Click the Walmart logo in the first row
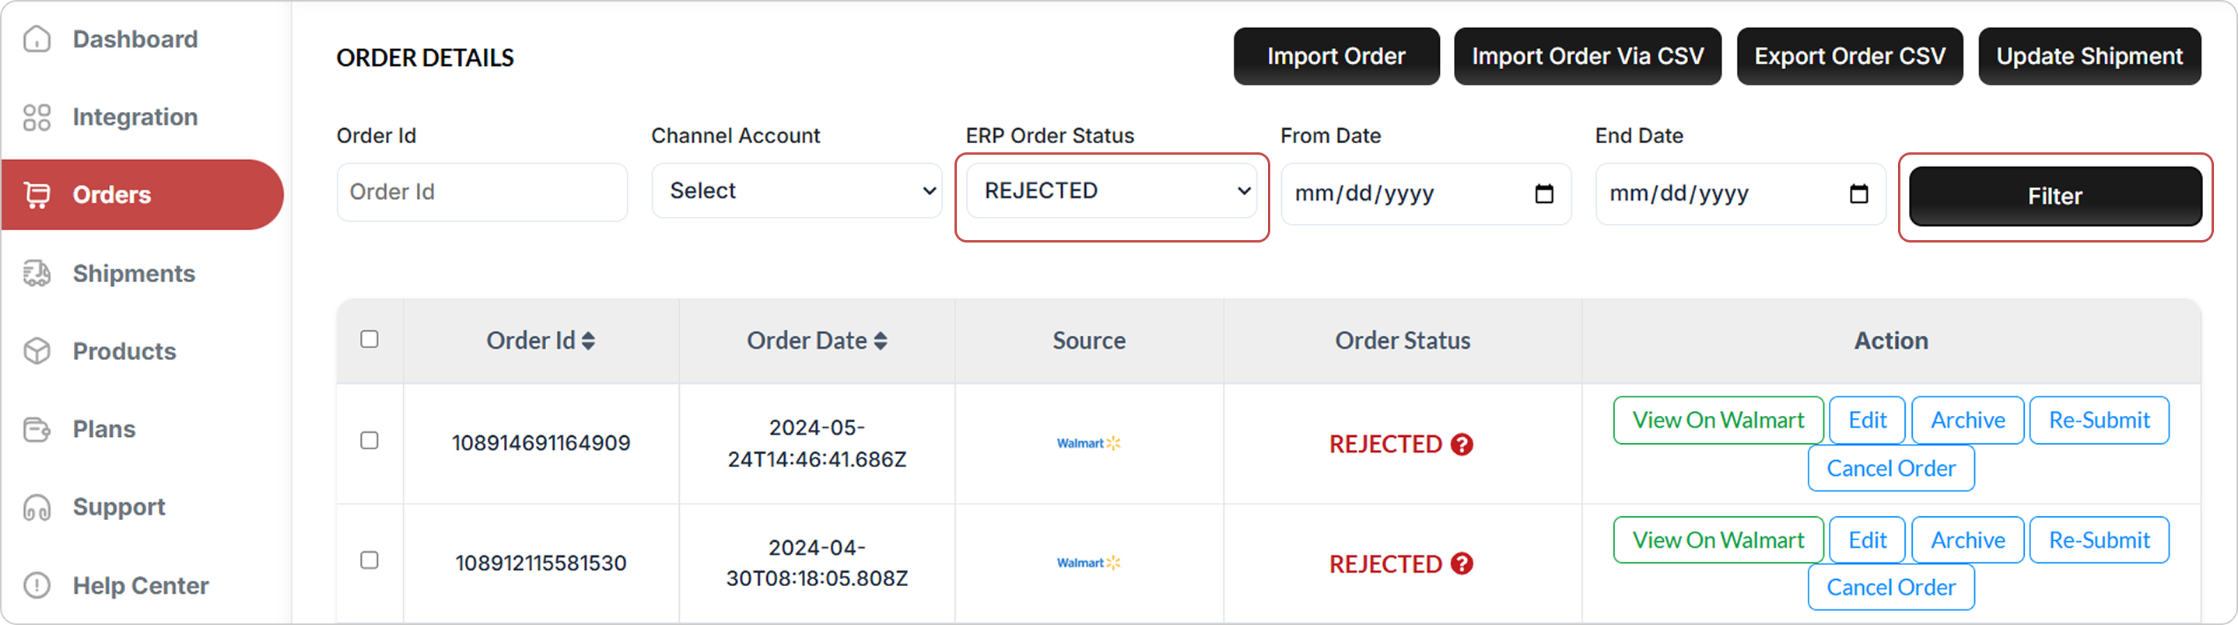The height and width of the screenshot is (625, 2238). [1088, 444]
